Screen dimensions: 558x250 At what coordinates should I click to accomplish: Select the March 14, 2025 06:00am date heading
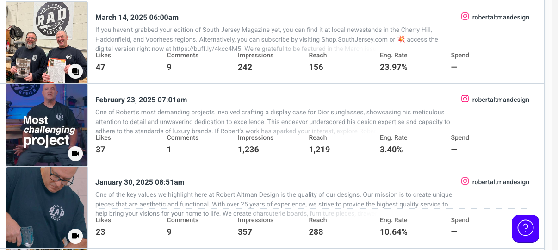click(137, 17)
